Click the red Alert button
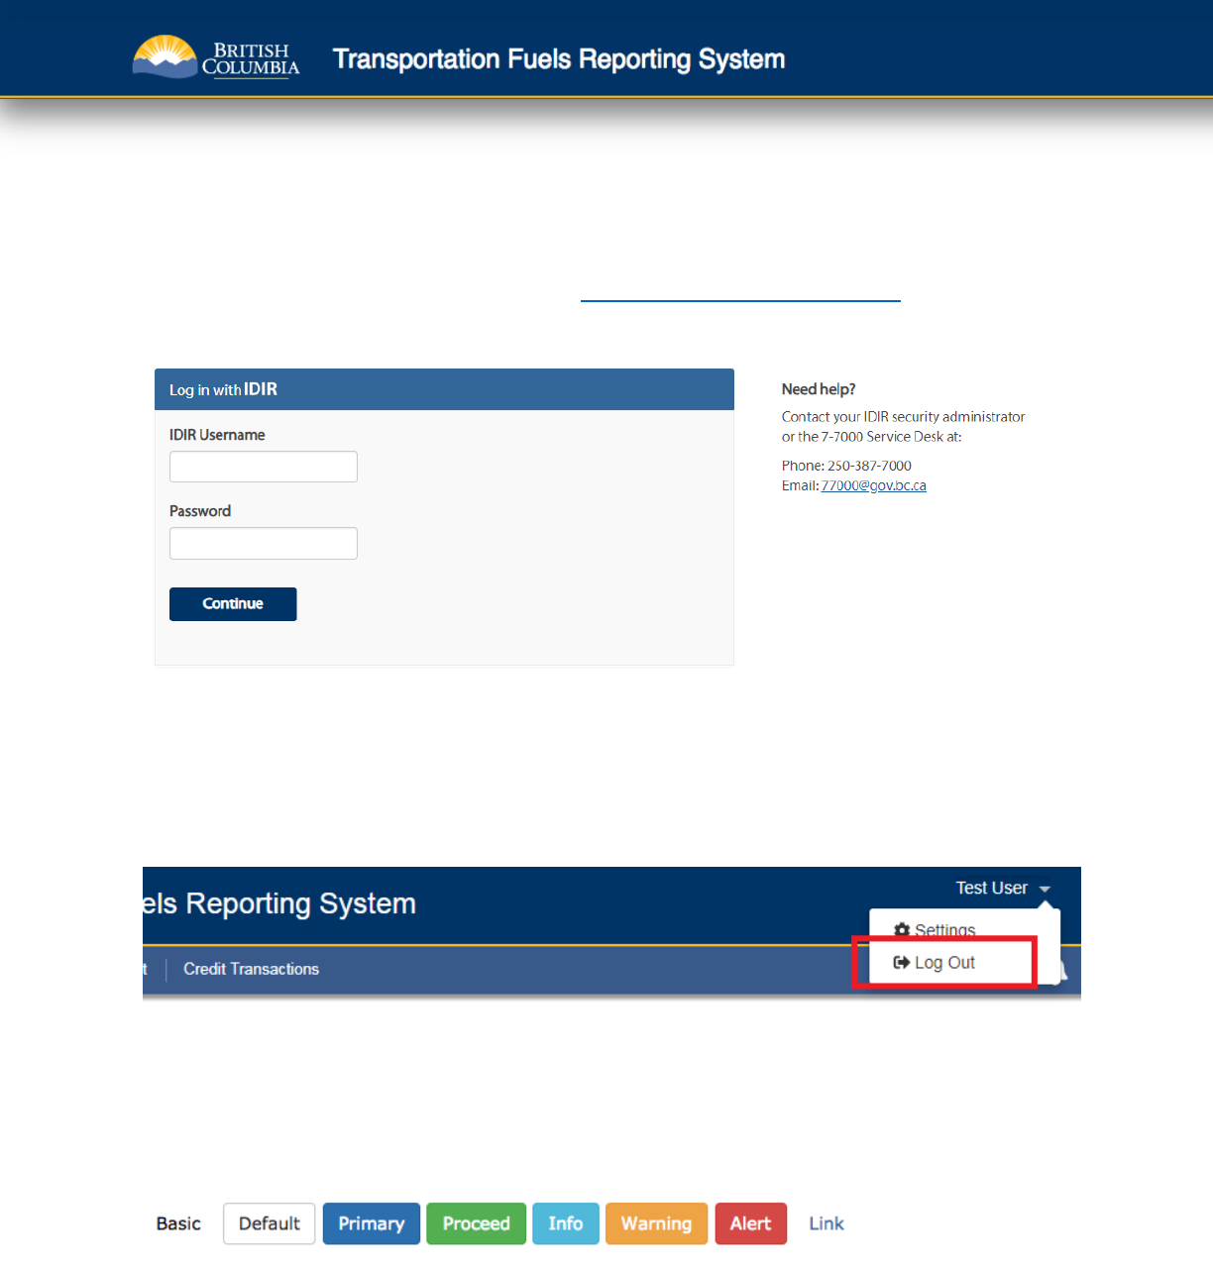Screen dimensions: 1213x1267 click(x=750, y=1223)
